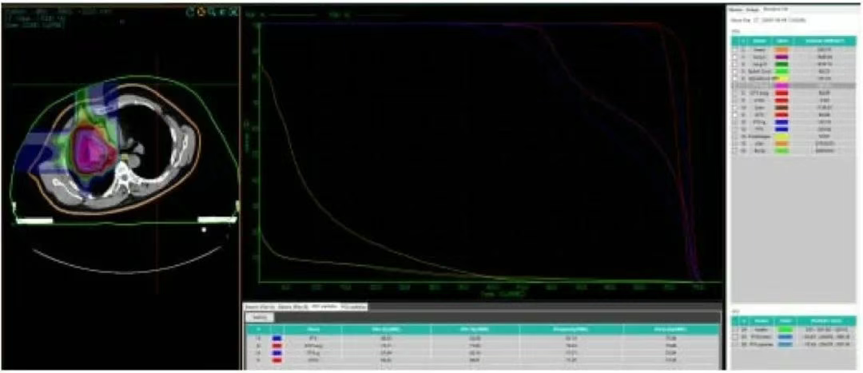
Task: Click the button above the DVH statistics table
Action: click(x=260, y=317)
